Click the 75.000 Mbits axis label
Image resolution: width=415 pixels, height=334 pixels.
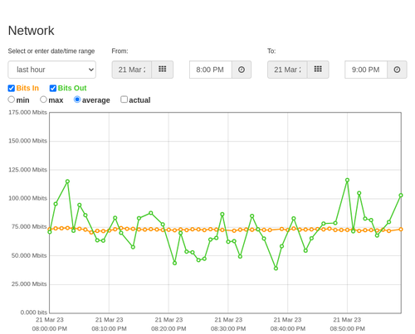pyautogui.click(x=29, y=227)
